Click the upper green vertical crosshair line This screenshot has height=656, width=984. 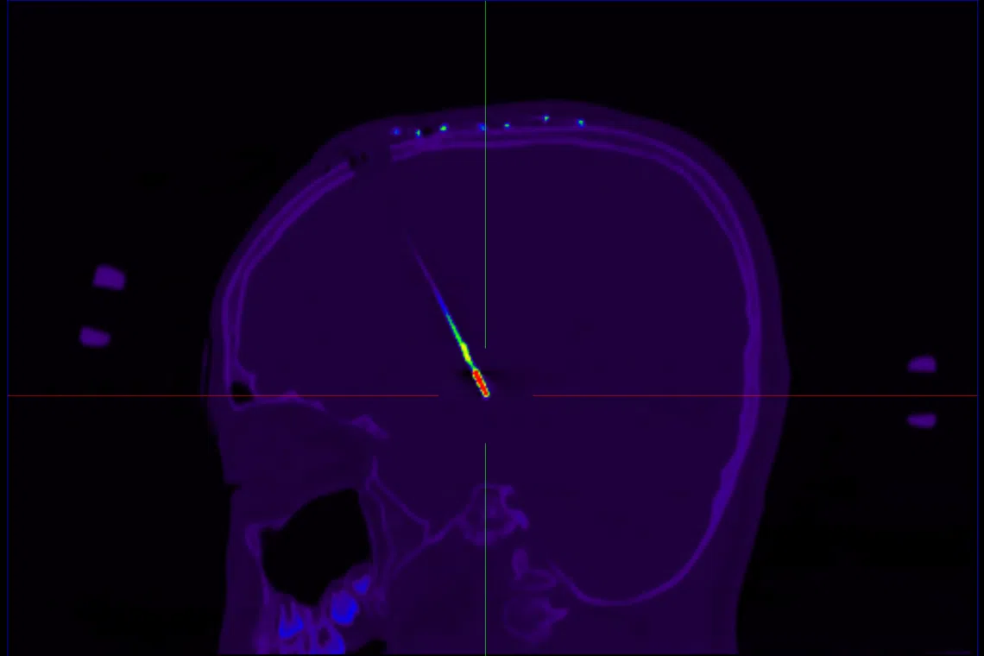[x=485, y=173]
